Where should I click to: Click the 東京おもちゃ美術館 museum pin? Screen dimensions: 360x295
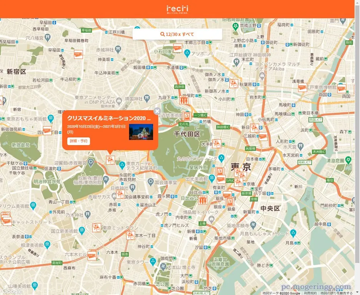[x=51, y=119]
